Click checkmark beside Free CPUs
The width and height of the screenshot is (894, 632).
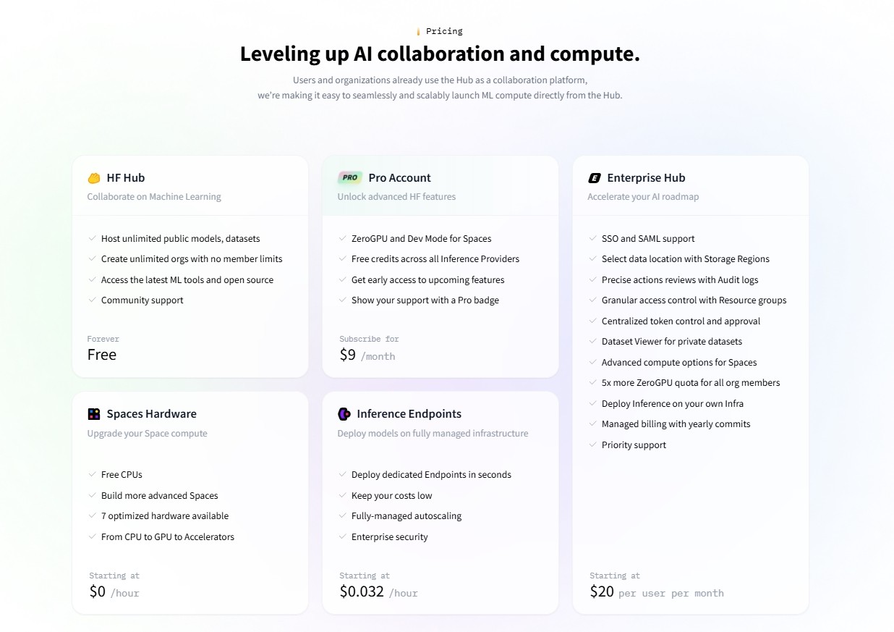click(x=93, y=474)
